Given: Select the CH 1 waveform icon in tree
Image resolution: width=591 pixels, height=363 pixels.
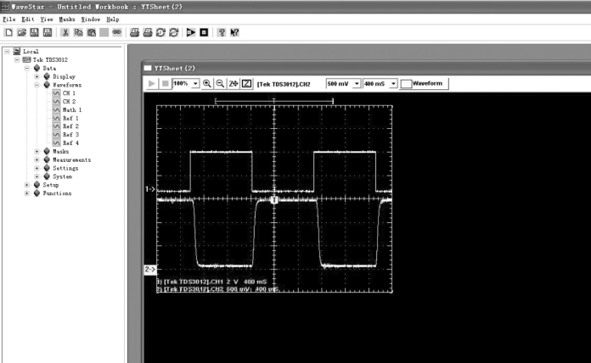Looking at the screenshot, I should [56, 93].
